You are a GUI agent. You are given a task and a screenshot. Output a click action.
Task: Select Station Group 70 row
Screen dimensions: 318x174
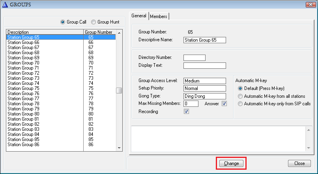pos(61,63)
